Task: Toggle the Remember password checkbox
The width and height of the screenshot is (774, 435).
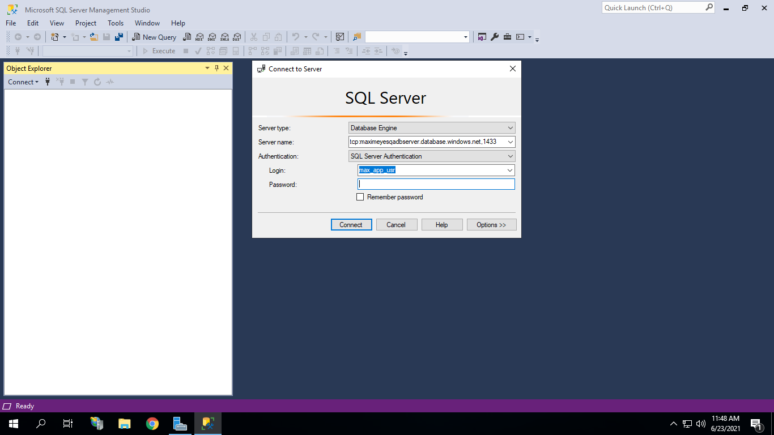Action: (x=360, y=197)
